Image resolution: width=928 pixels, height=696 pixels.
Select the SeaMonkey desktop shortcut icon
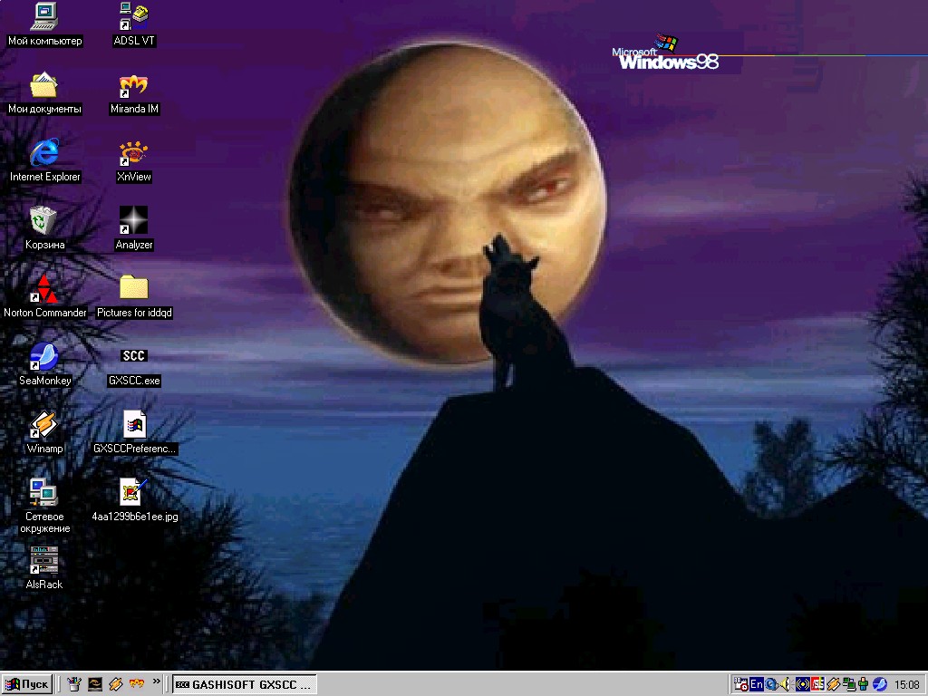pos(44,357)
